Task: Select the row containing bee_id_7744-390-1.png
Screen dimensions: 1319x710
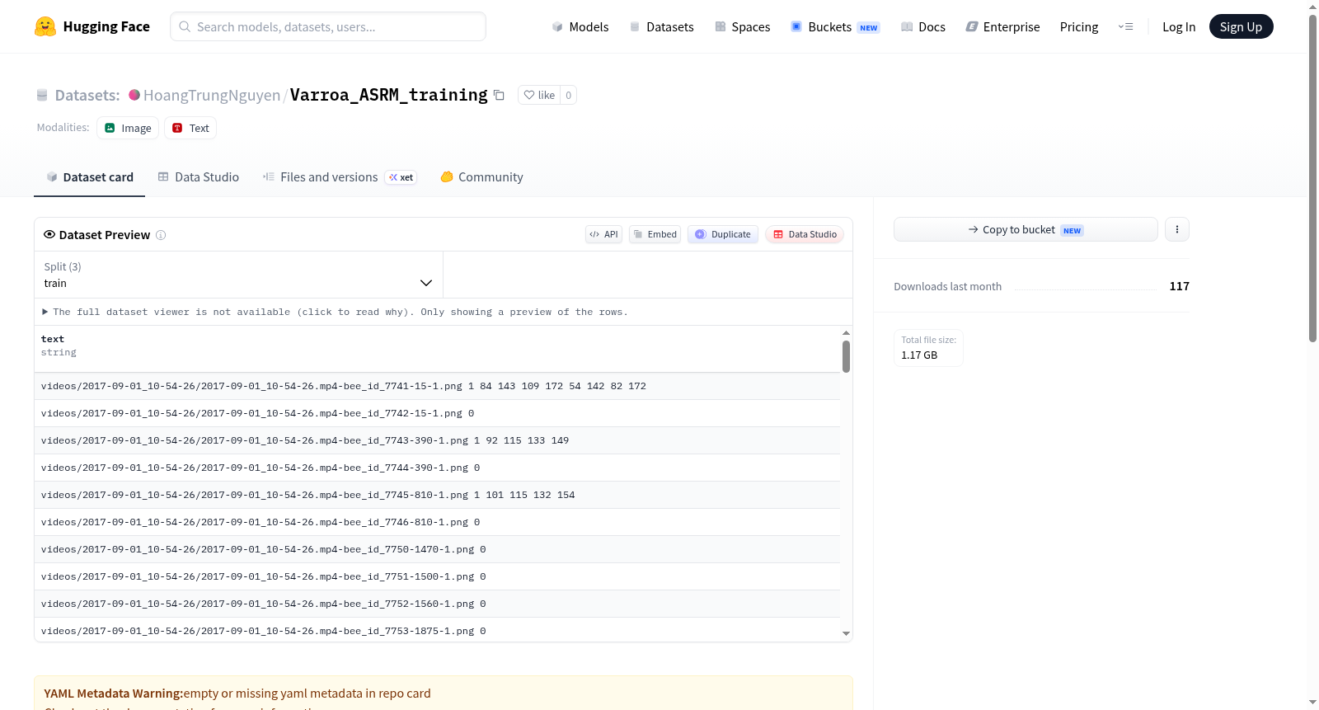Action: [x=437, y=468]
